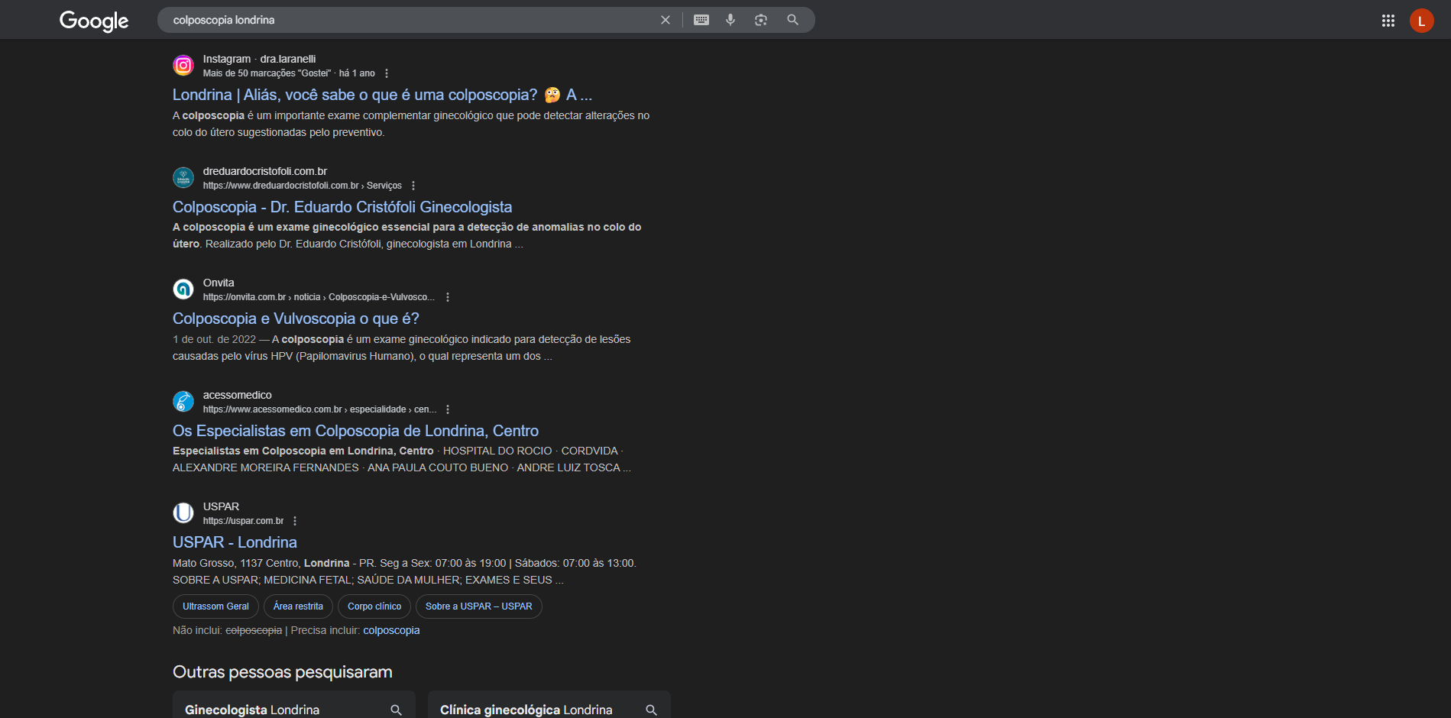Click the 'Onvita' site name
1451x718 pixels.
219,283
